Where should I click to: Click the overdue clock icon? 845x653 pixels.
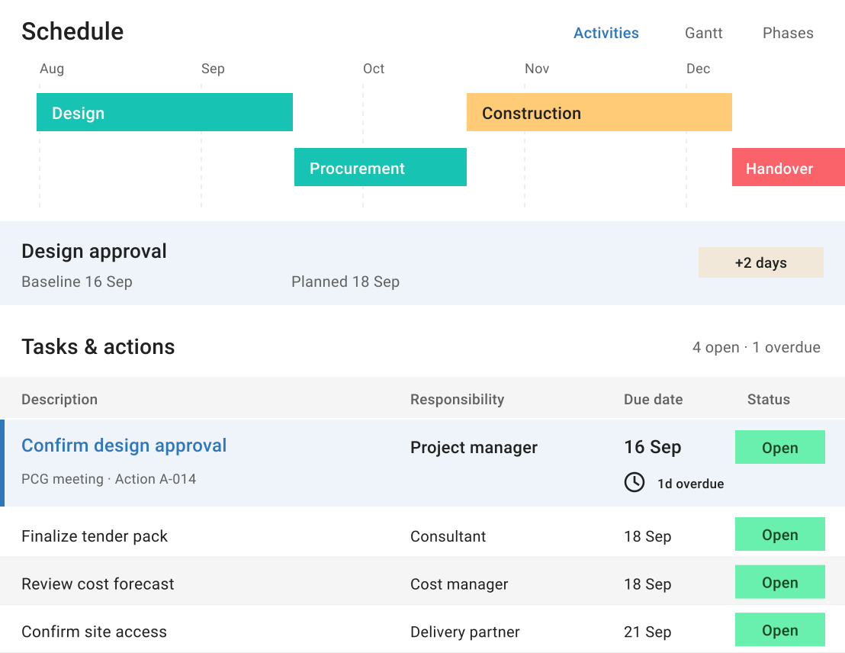pos(635,482)
